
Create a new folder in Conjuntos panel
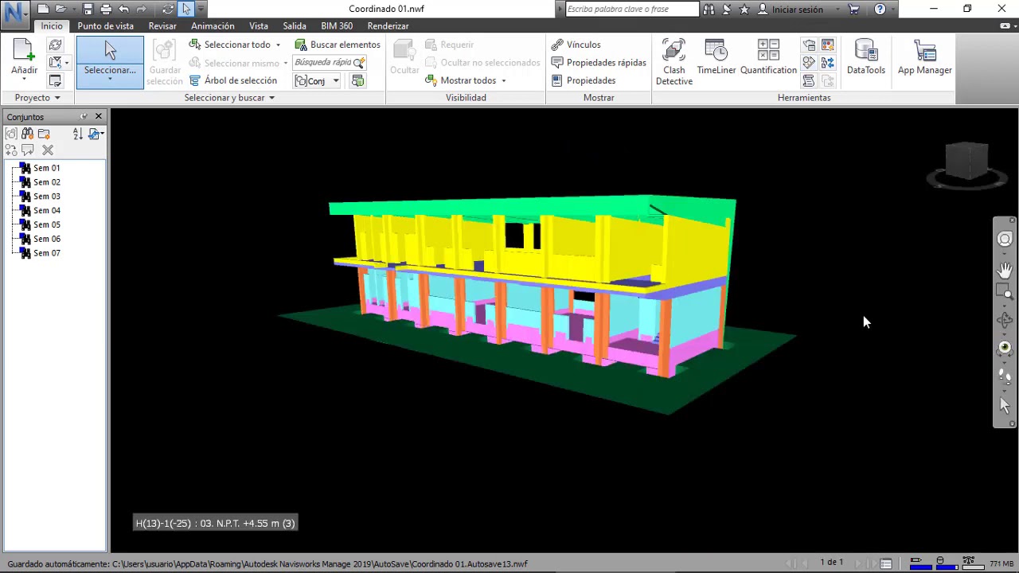[44, 134]
